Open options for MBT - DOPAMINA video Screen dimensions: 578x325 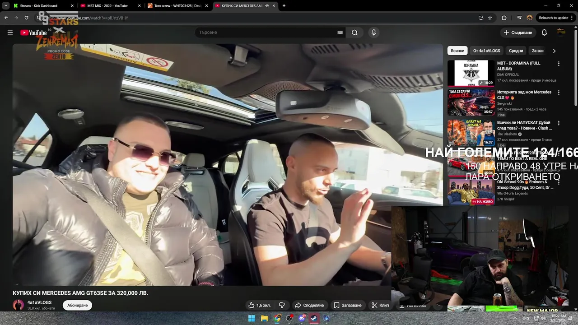(x=559, y=64)
